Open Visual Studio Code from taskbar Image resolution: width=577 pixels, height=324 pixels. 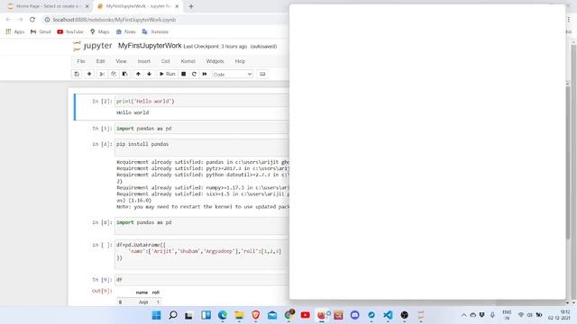click(x=388, y=315)
